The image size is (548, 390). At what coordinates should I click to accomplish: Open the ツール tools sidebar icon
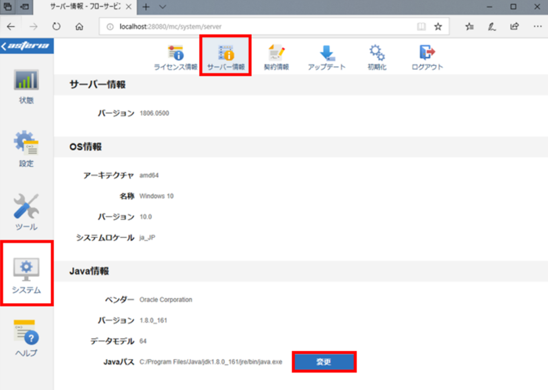26,212
